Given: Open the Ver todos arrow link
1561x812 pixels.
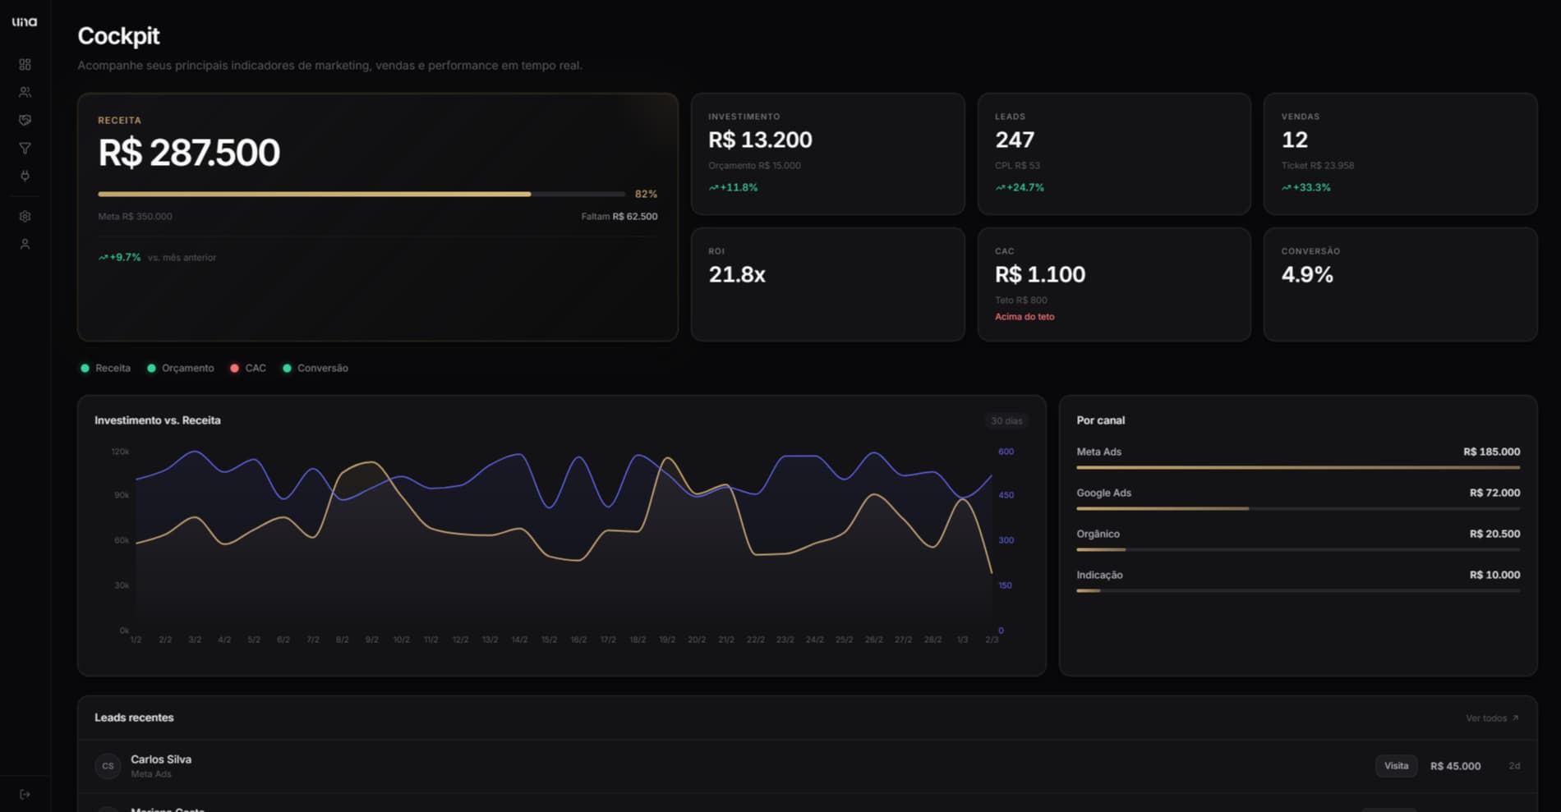Looking at the screenshot, I should [1515, 718].
